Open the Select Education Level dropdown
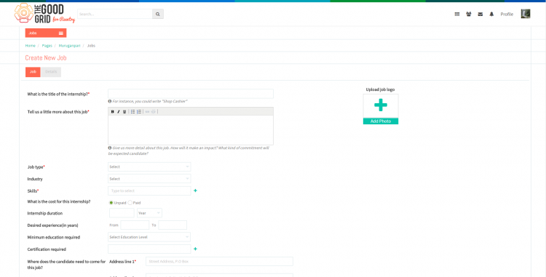Image resolution: width=546 pixels, height=277 pixels. [x=149, y=237]
